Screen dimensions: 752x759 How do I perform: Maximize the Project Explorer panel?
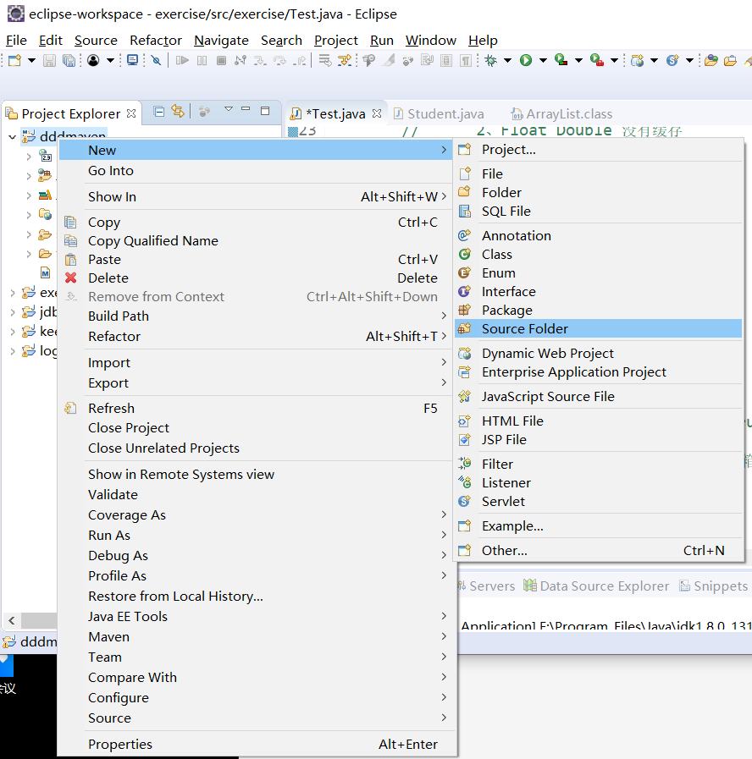coord(265,111)
